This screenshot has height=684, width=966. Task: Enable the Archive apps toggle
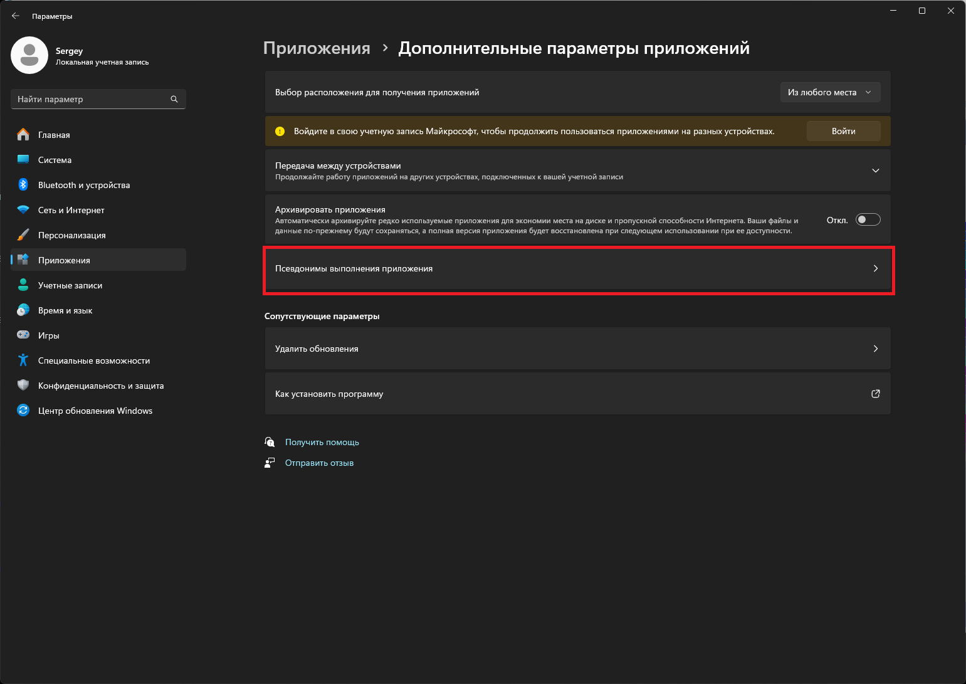point(868,220)
